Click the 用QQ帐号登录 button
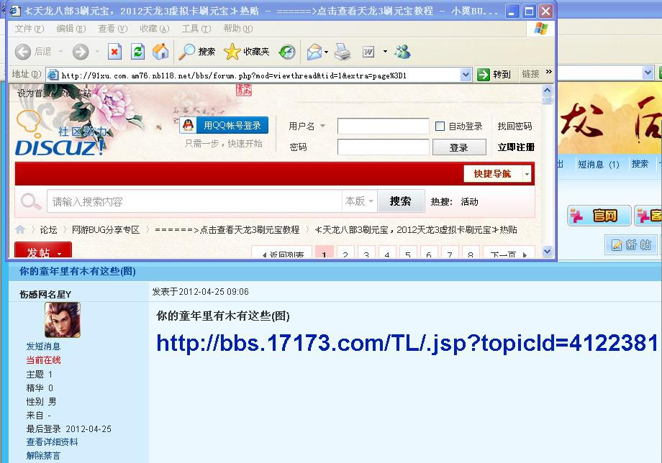Screen dimensions: 662x463 tap(225, 125)
